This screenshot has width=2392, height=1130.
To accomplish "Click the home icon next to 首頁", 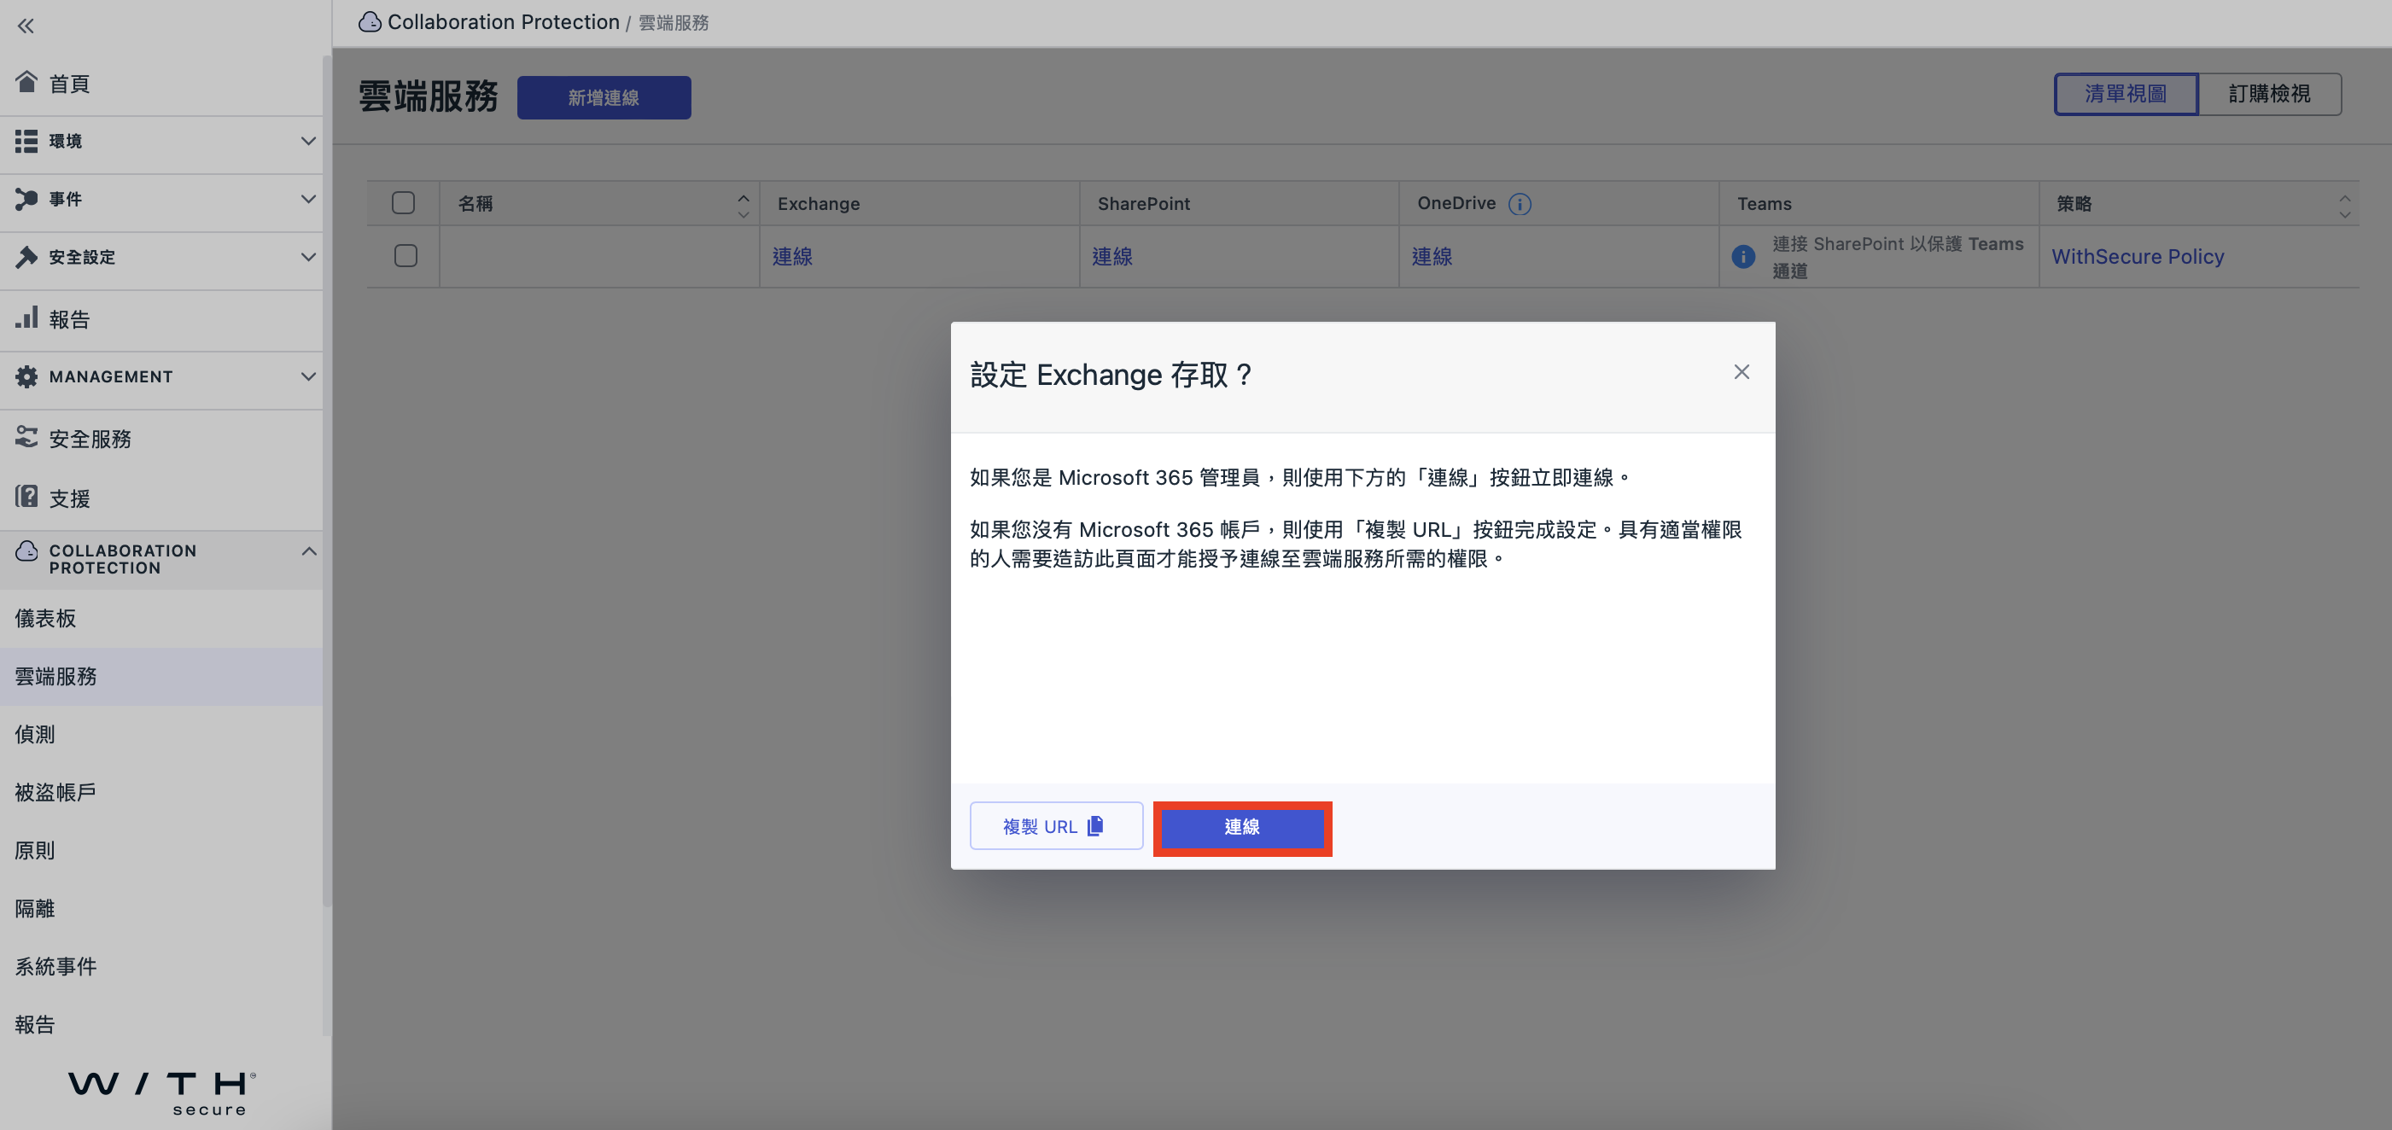I will [x=26, y=83].
